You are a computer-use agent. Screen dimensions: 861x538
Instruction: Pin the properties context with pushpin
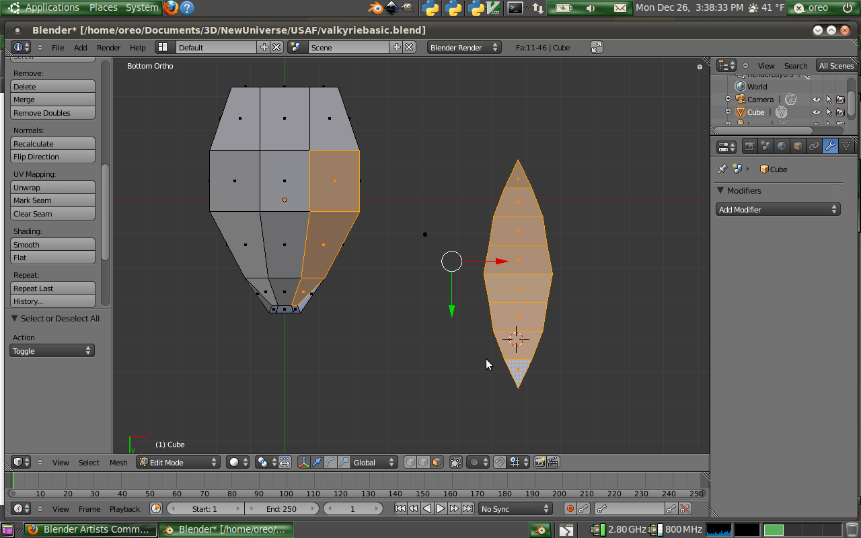[x=722, y=169]
